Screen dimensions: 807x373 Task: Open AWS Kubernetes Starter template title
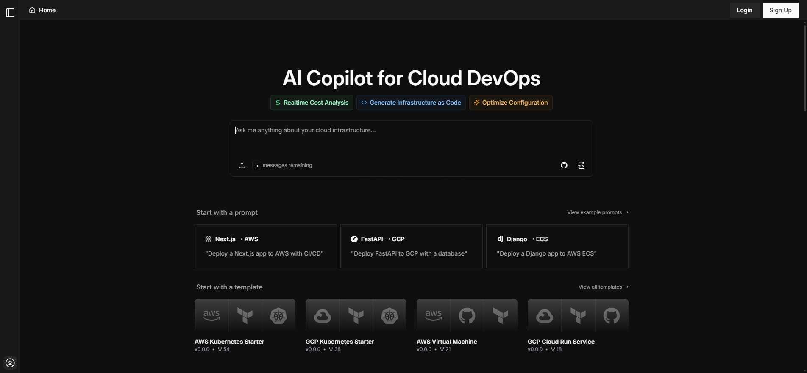[x=229, y=342]
